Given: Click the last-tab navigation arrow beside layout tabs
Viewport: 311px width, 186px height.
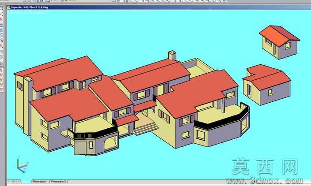Looking at the screenshot, I should tap(19, 181).
